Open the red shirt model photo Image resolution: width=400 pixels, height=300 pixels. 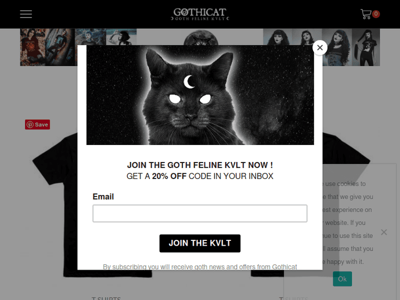pyautogui.click(x=33, y=47)
